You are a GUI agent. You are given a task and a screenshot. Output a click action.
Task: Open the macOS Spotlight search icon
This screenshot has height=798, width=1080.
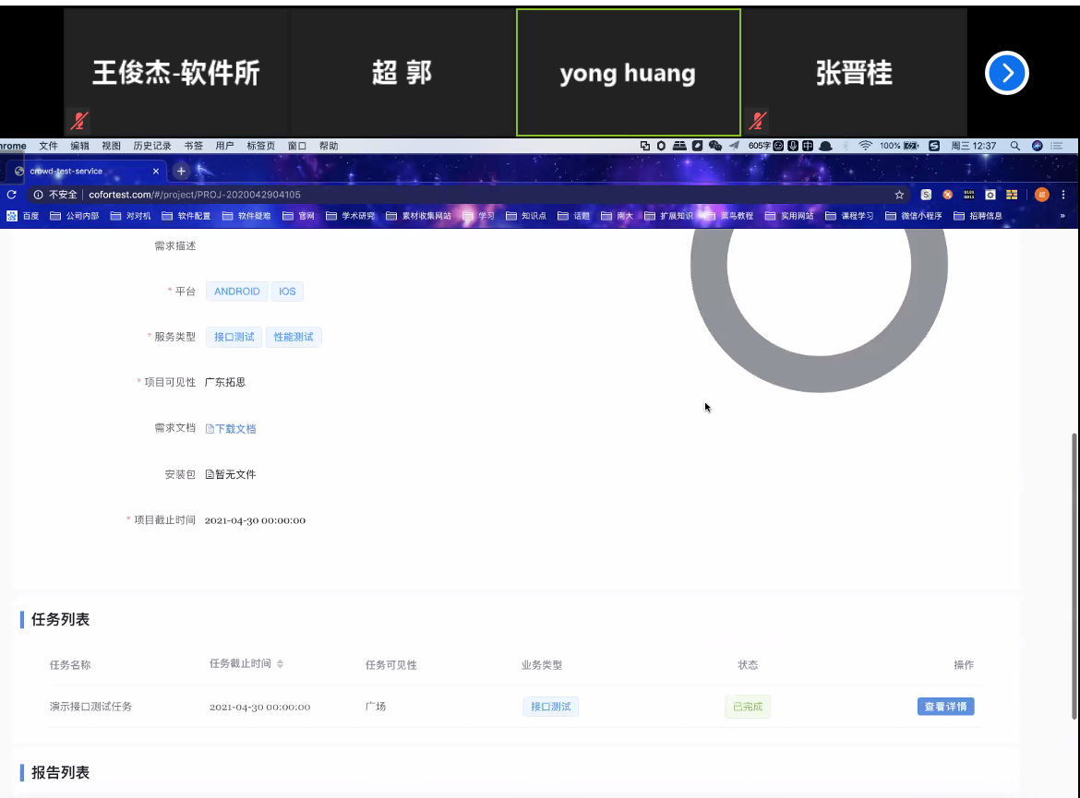[1015, 146]
